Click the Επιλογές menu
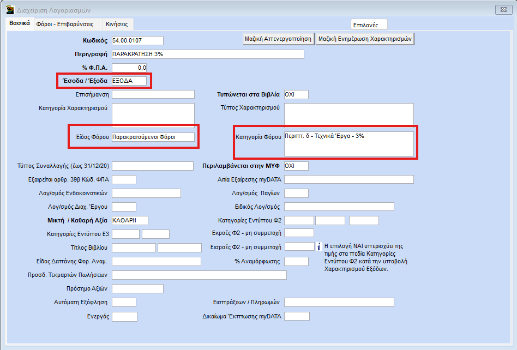 pos(369,25)
